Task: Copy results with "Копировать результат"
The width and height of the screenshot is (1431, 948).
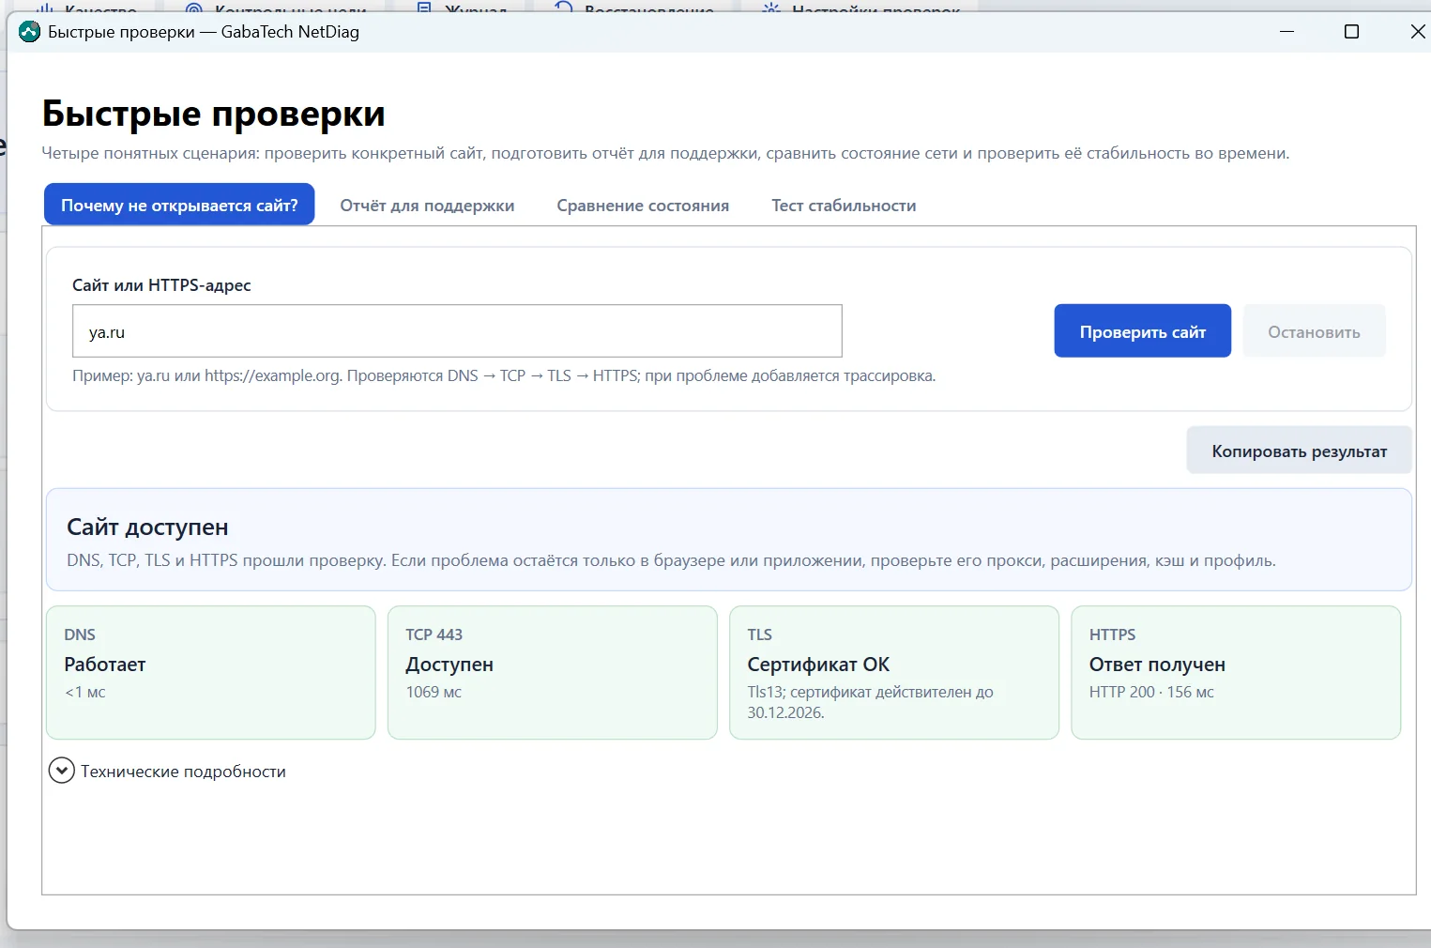Action: [1299, 451]
